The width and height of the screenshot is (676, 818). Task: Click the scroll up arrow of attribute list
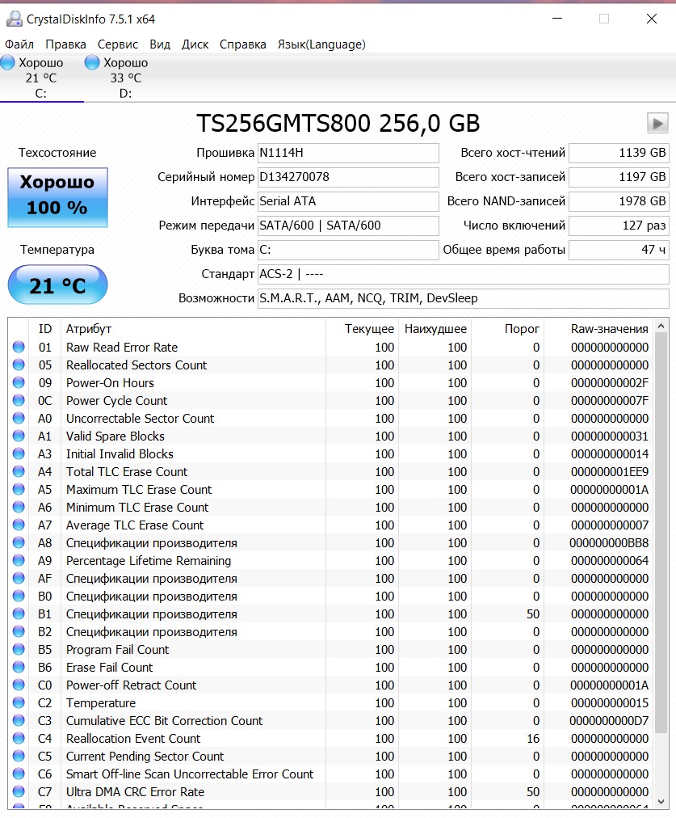(661, 326)
